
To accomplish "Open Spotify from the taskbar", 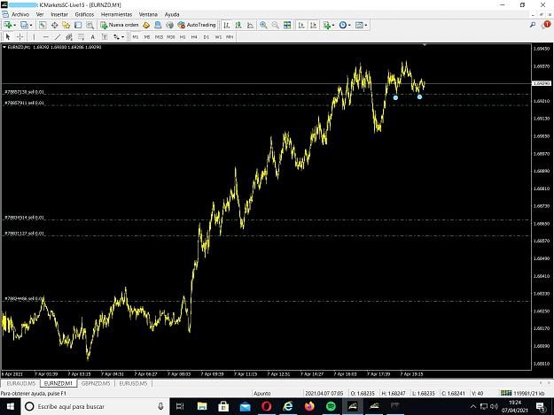I will 331,406.
